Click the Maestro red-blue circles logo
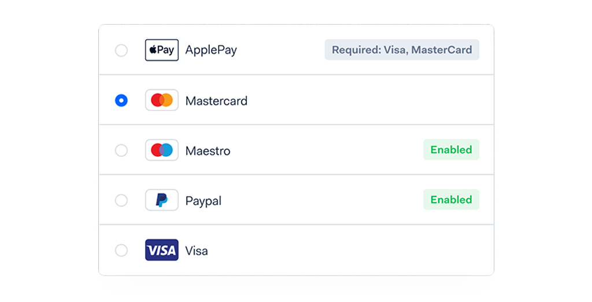The height and width of the screenshot is (302, 592). (162, 150)
